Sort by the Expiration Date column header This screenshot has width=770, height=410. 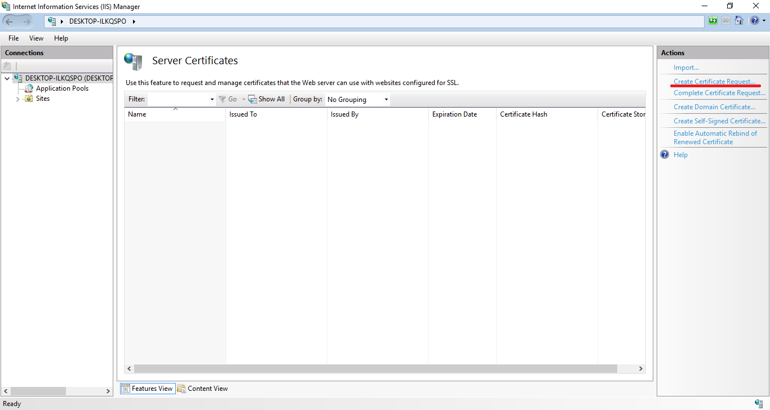(454, 114)
